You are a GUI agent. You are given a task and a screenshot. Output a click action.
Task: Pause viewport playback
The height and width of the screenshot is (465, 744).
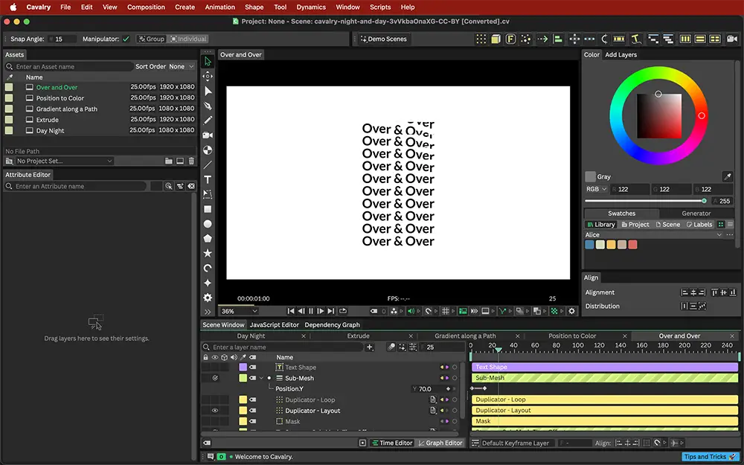coord(311,311)
